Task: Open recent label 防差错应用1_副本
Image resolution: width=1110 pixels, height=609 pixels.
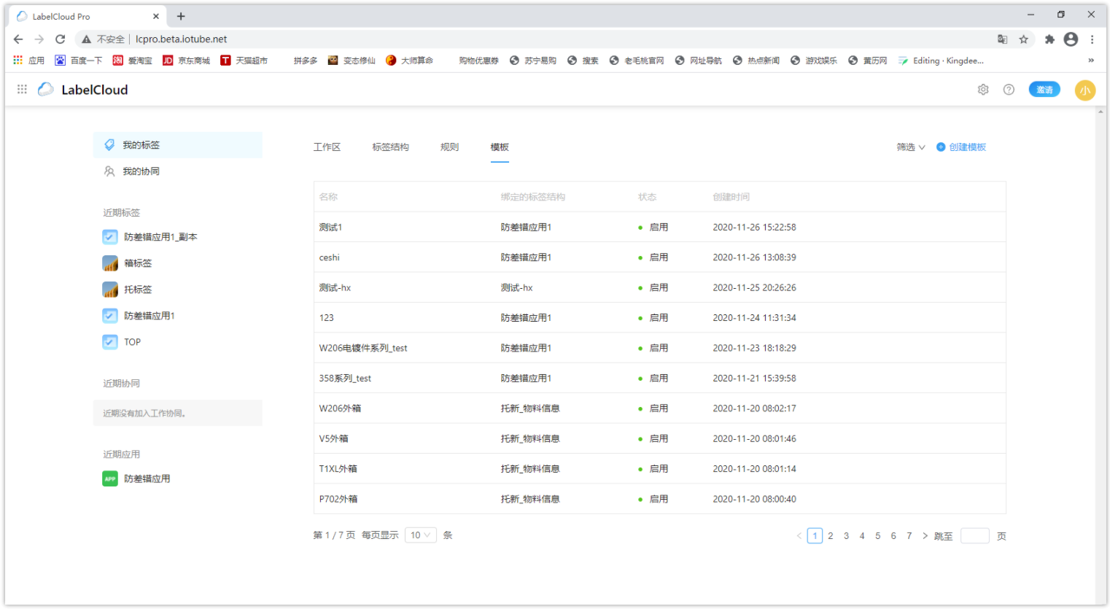Action: [160, 237]
